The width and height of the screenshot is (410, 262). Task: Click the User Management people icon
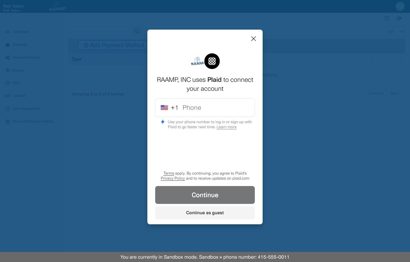tap(8, 109)
